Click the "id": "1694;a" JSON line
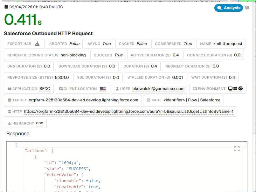 (x=63, y=163)
